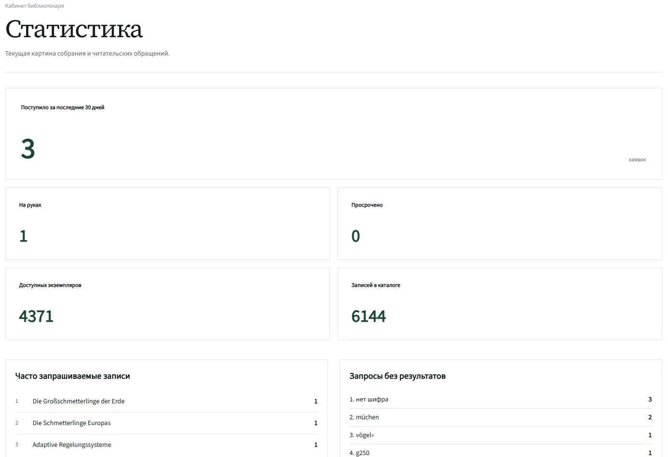Click the 'Запросы без результатов' heading
Image resolution: width=668 pixels, height=457 pixels.
coord(398,376)
